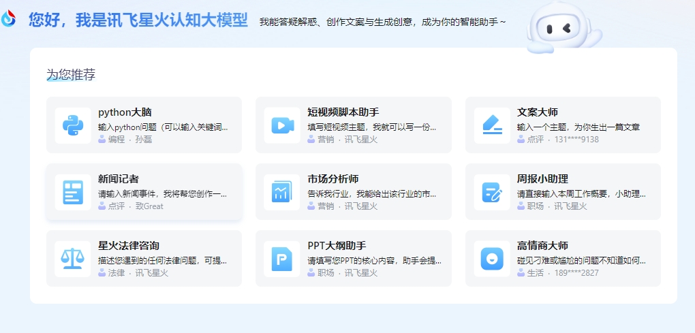The height and width of the screenshot is (333, 695).
Task: Click the user avatar icon beside 法律
Action: tap(102, 273)
